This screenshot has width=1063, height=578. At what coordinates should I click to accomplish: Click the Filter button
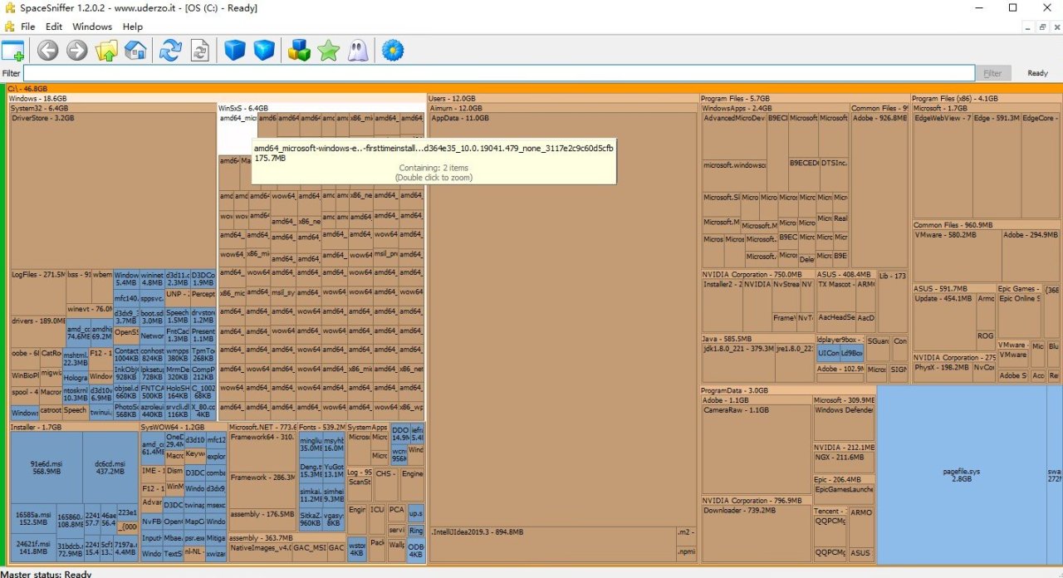pyautogui.click(x=993, y=73)
